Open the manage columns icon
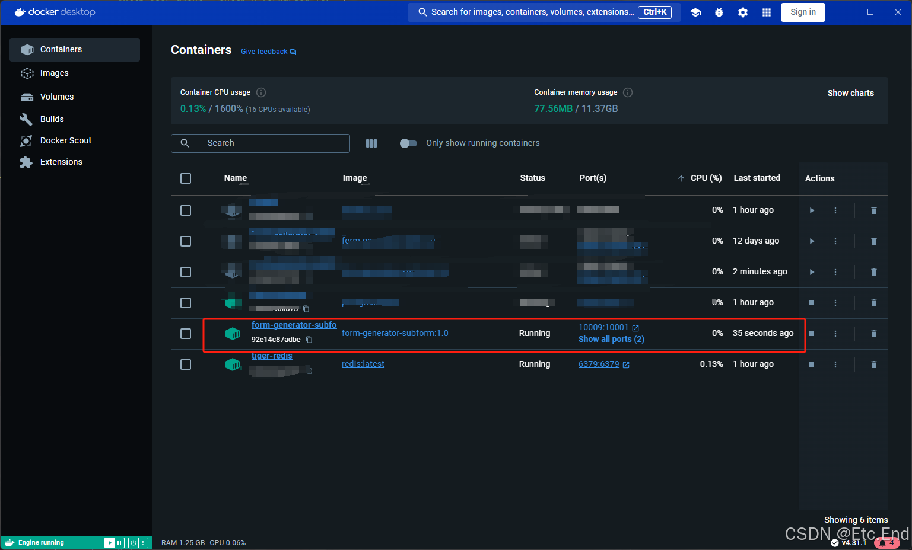Viewport: 912px width, 550px height. coord(371,143)
